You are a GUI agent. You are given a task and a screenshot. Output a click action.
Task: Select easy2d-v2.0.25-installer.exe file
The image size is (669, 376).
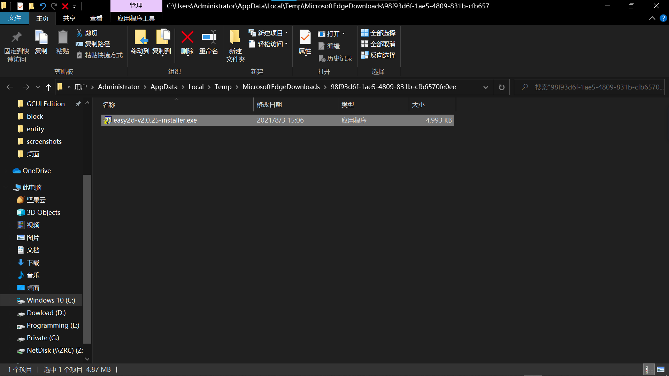[277, 120]
